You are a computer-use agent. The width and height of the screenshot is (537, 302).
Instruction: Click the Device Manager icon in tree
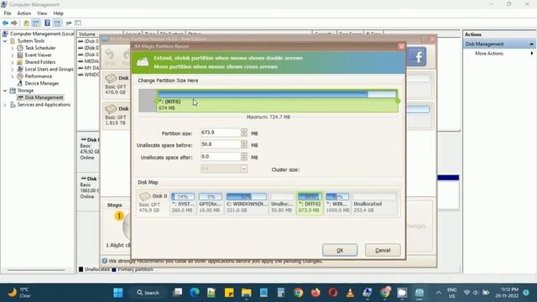20,83
